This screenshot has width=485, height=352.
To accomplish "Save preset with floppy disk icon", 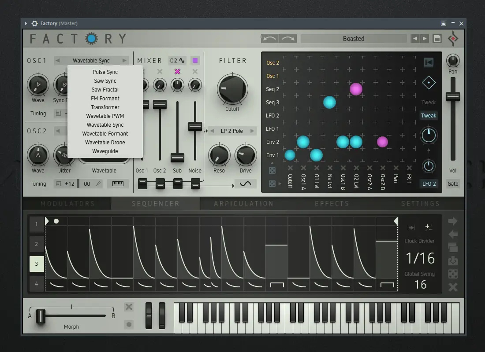I will tap(437, 39).
